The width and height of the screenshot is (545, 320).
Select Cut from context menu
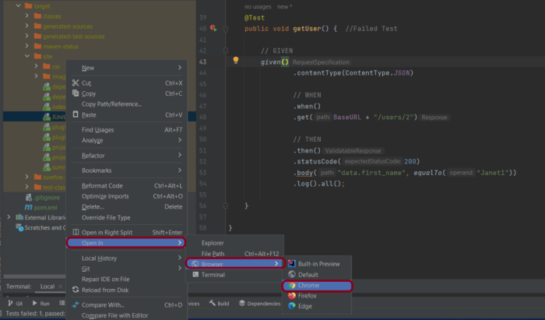[x=127, y=83]
